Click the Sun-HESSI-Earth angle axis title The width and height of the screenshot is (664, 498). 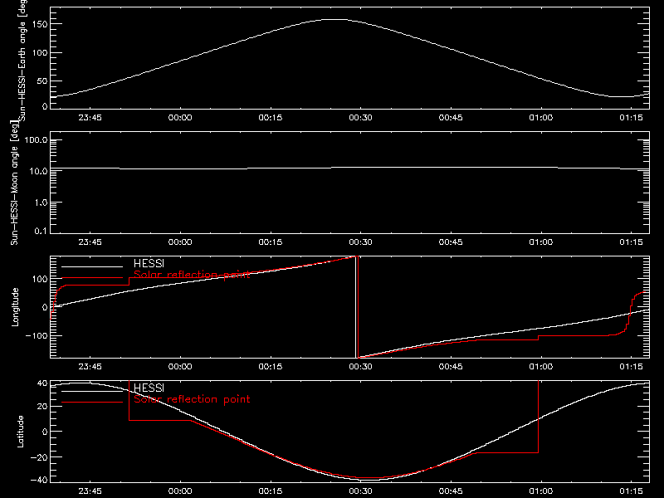tap(23, 59)
